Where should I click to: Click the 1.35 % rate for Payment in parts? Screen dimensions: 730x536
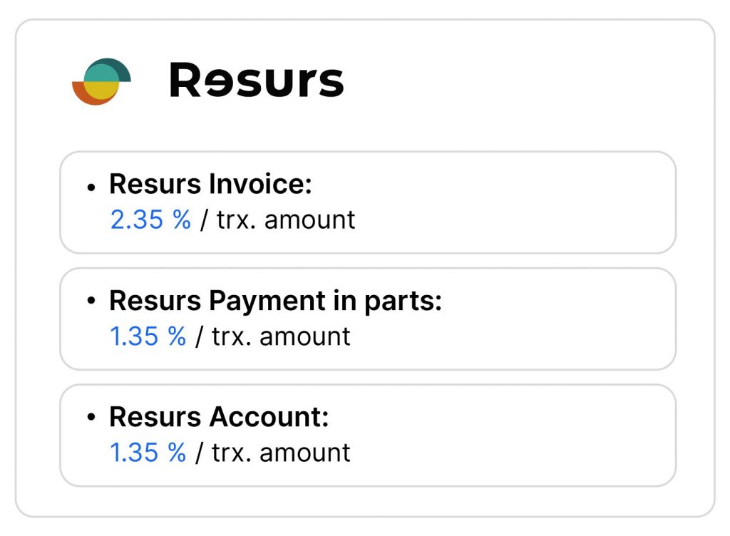click(148, 336)
